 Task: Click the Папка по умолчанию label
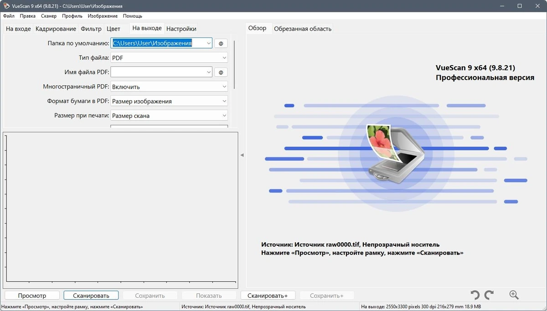78,43
